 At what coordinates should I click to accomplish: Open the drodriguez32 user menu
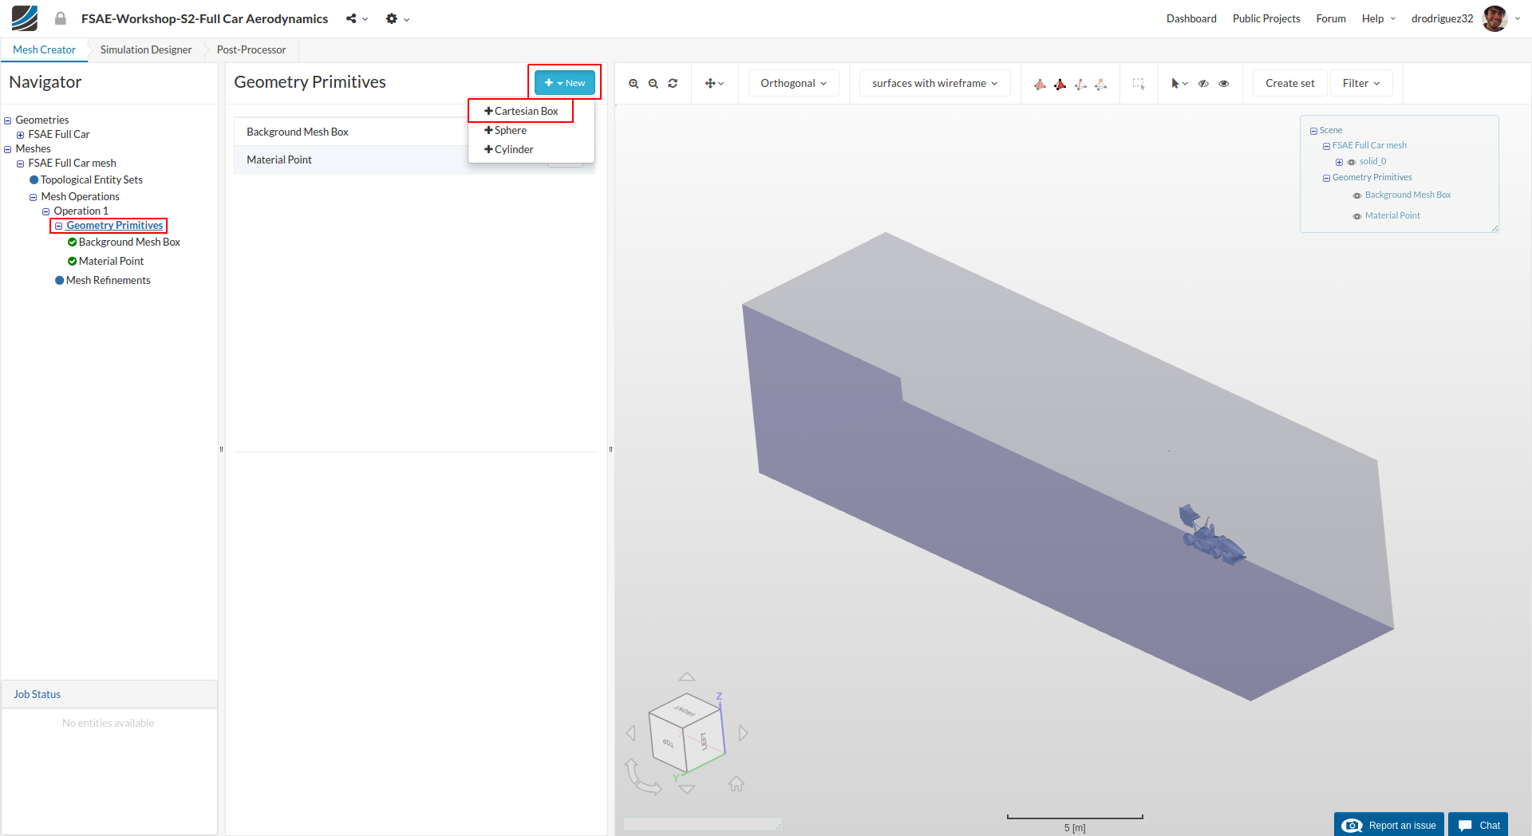click(1442, 18)
